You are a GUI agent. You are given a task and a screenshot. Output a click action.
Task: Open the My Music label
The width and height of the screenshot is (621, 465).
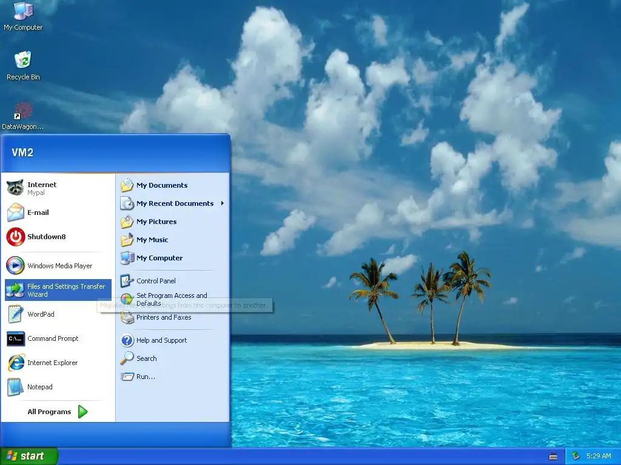click(x=152, y=240)
